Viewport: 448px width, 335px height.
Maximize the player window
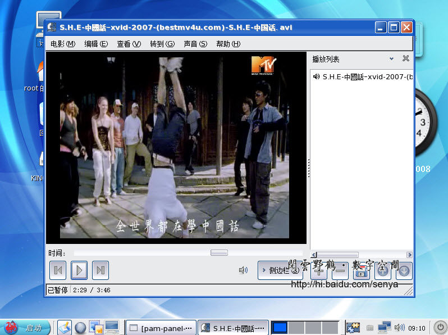click(x=394, y=28)
